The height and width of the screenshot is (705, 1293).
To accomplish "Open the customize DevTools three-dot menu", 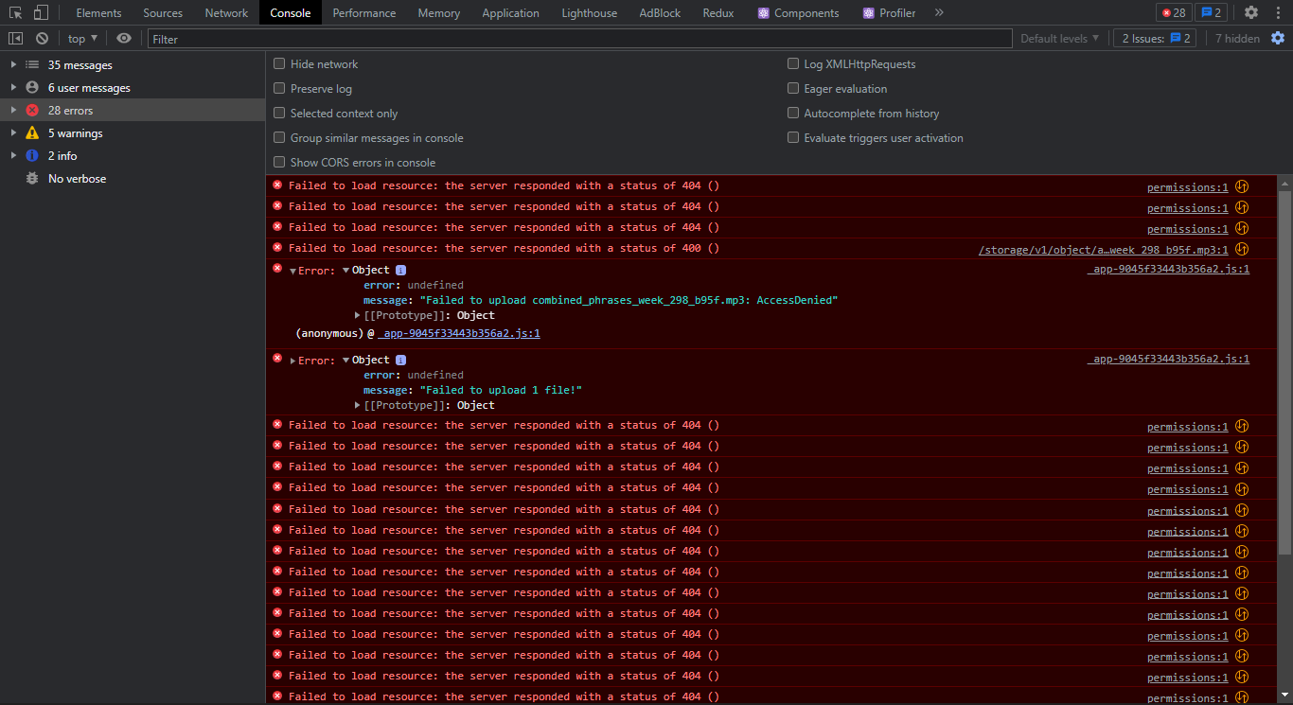I will tap(1277, 12).
